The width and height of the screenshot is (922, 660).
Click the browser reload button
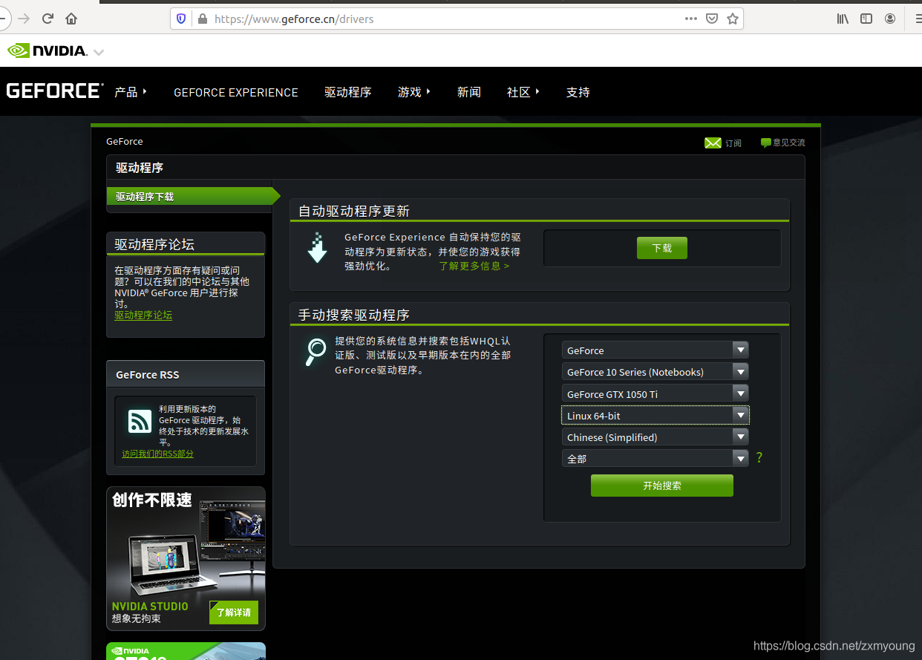(x=48, y=19)
